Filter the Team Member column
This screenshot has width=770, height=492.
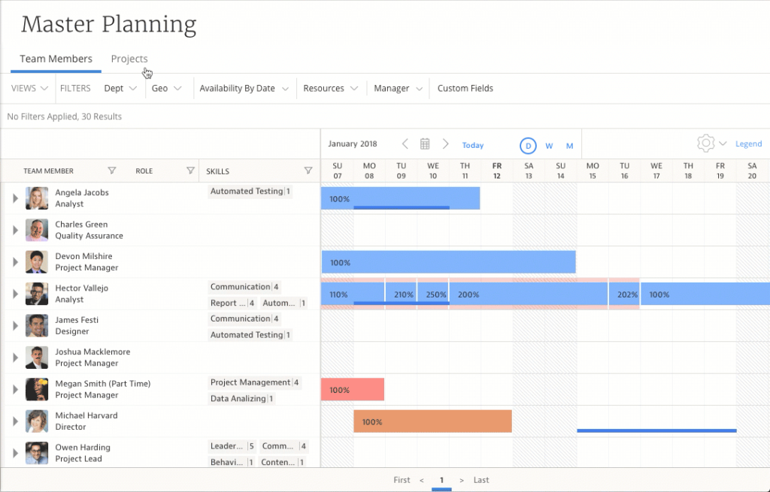point(112,171)
